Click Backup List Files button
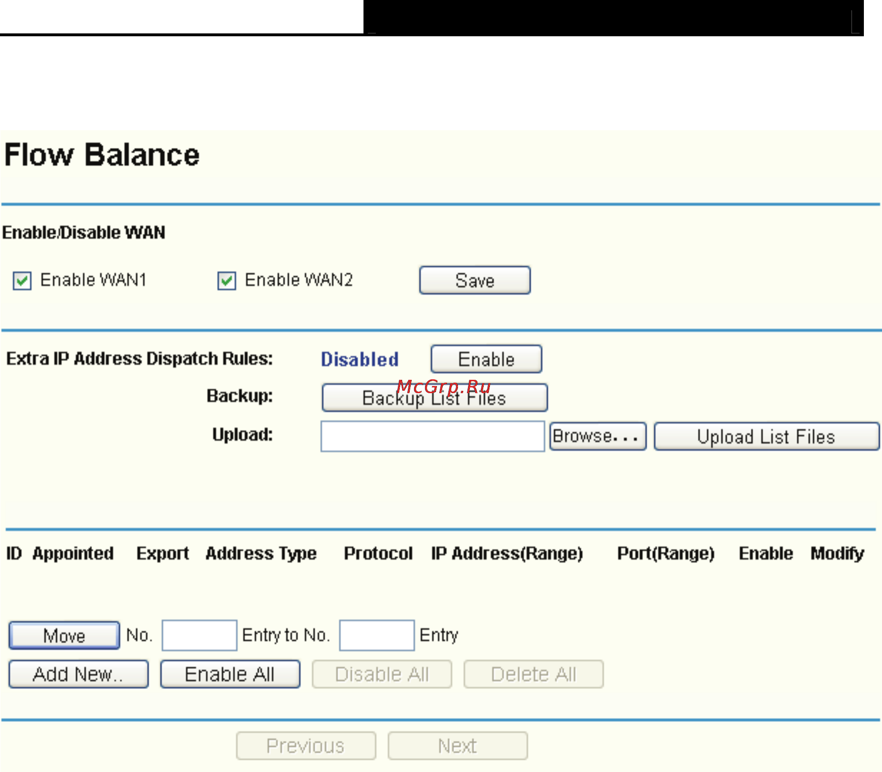The height and width of the screenshot is (772, 882). point(435,397)
